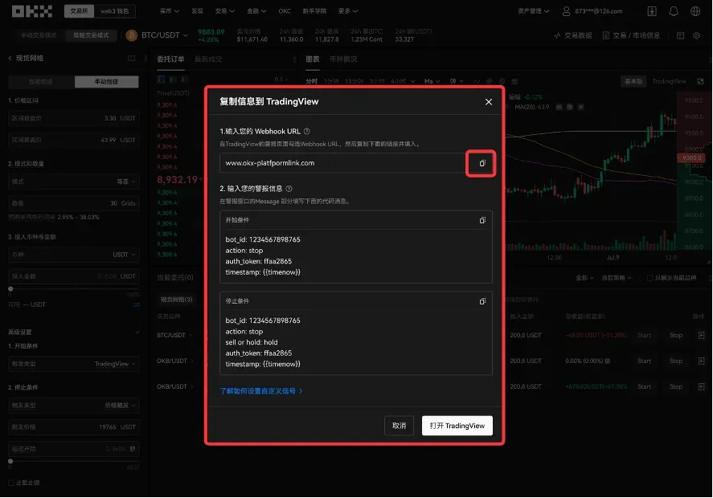The height and width of the screenshot is (498, 713).
Task: Open the notifications bell in header
Action: tap(674, 11)
